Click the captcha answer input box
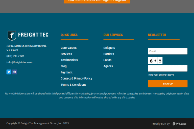 (x=167, y=68)
